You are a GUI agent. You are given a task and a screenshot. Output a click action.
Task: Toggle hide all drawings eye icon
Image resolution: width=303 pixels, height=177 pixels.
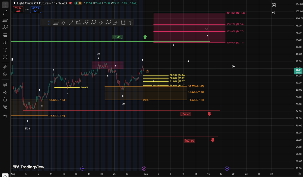[x=5, y=107]
